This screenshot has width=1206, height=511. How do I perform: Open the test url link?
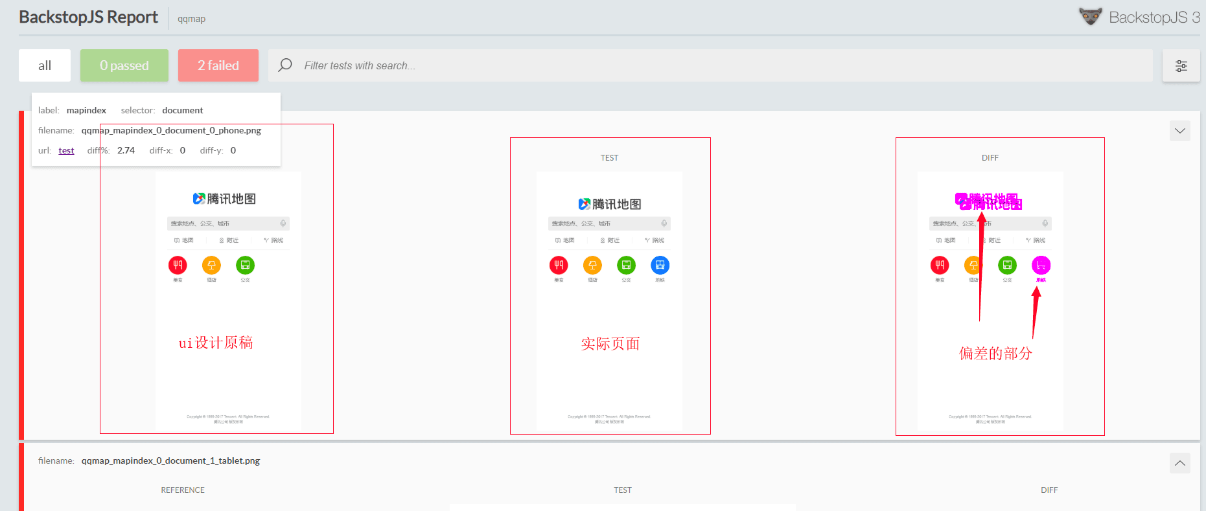[x=66, y=150]
